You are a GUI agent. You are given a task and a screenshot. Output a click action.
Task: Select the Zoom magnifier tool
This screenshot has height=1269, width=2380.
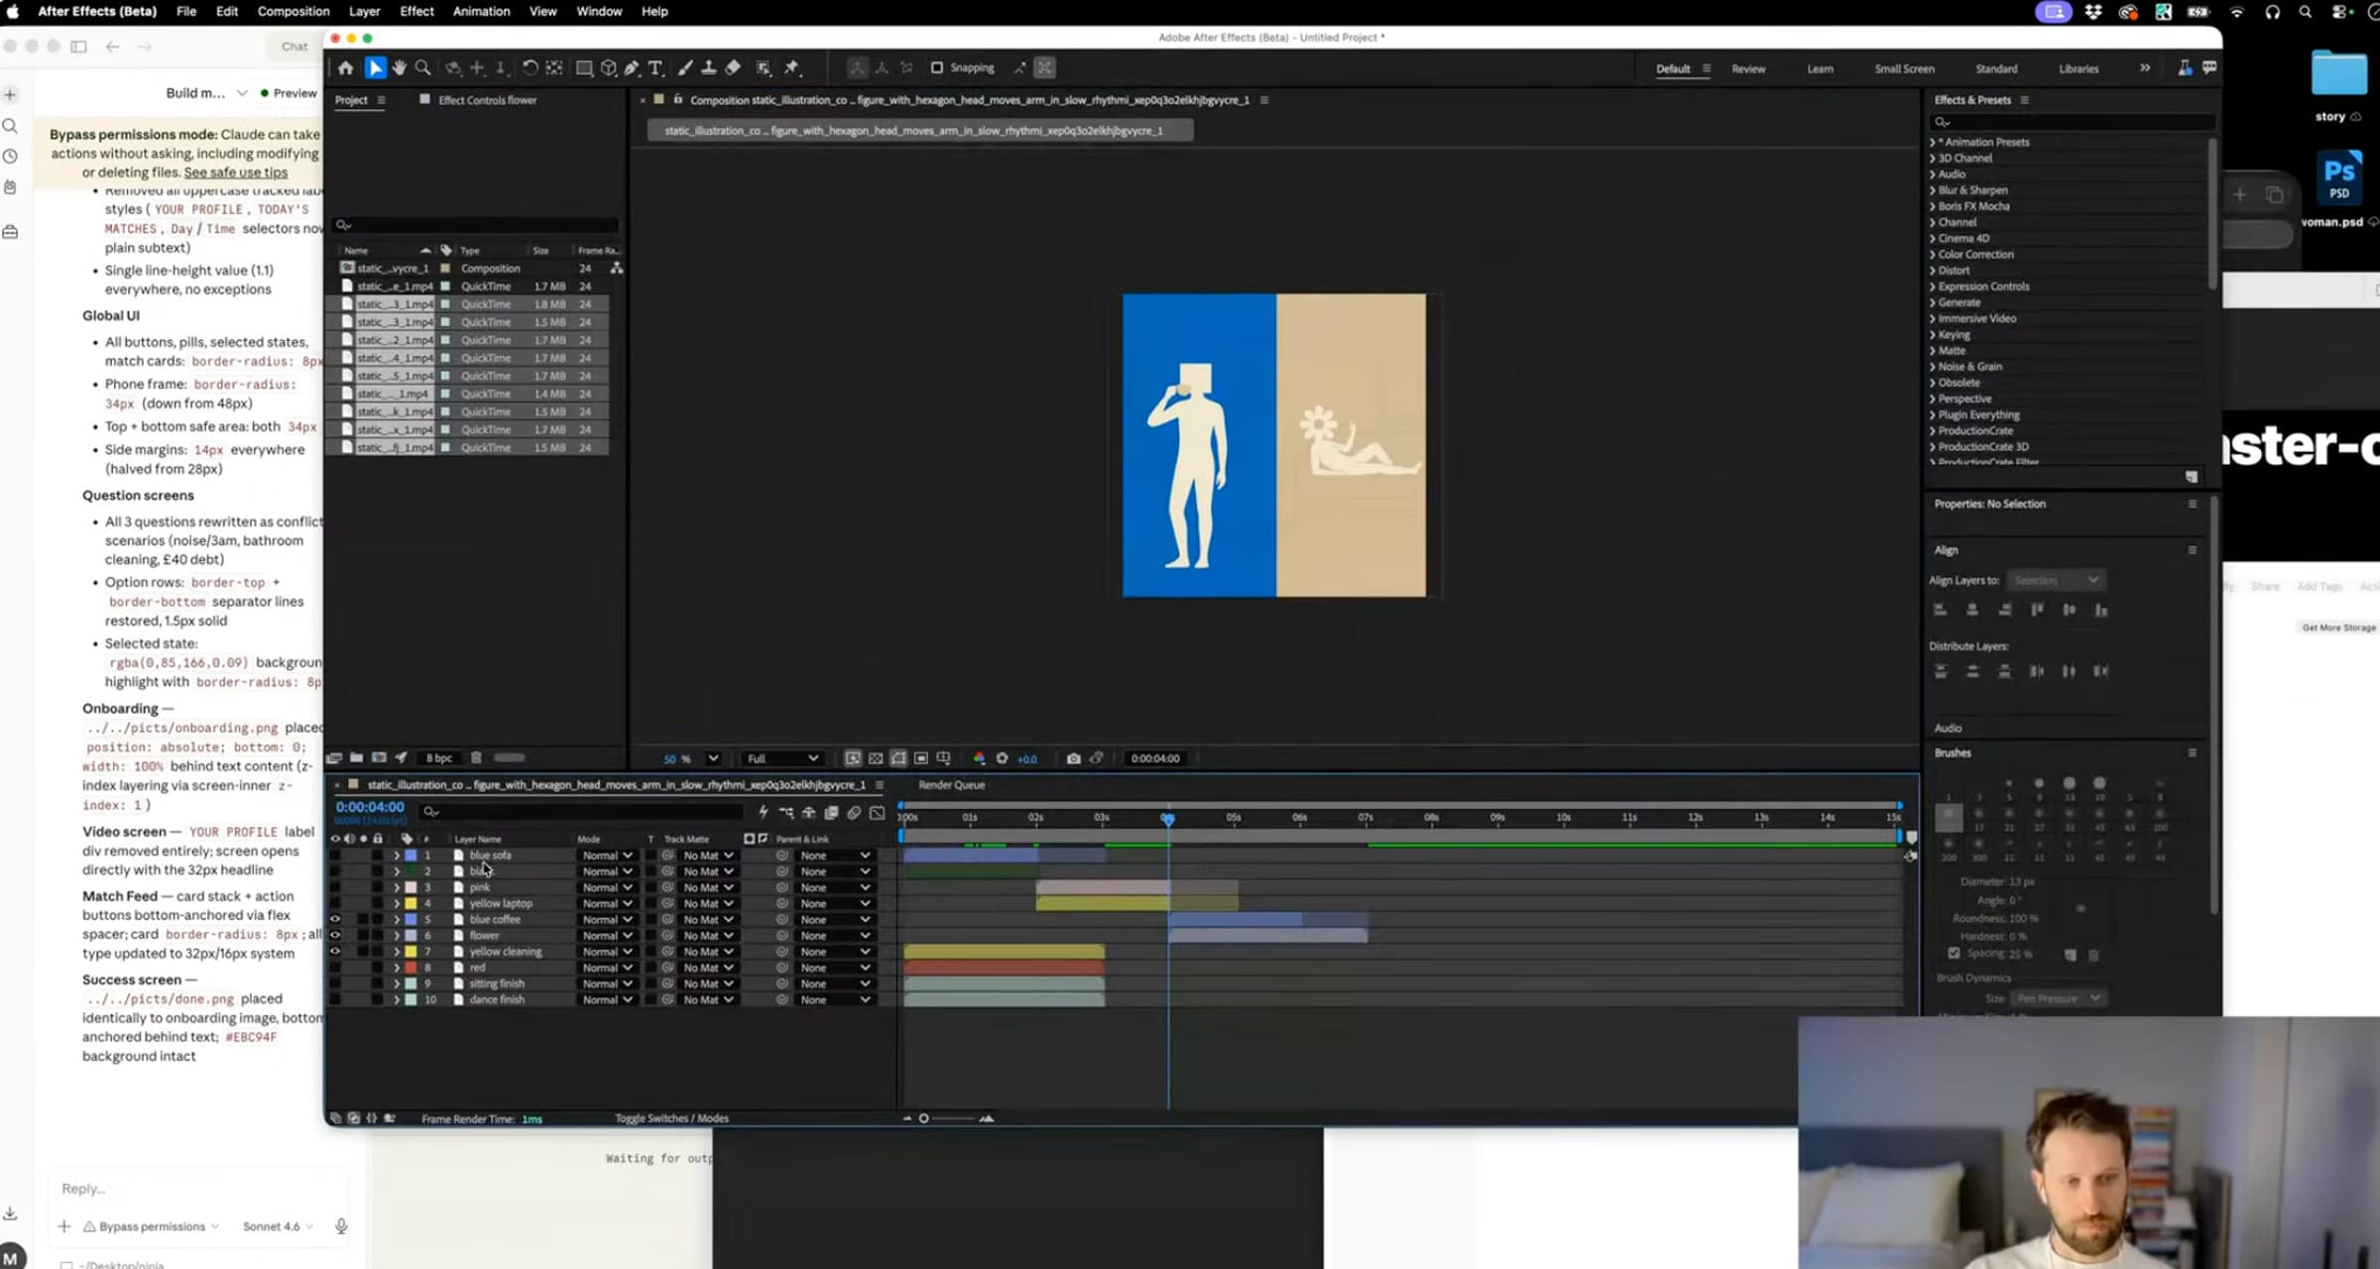click(x=423, y=68)
